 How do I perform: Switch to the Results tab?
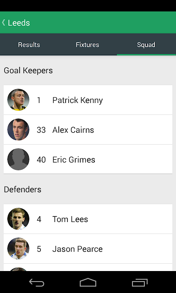(29, 45)
